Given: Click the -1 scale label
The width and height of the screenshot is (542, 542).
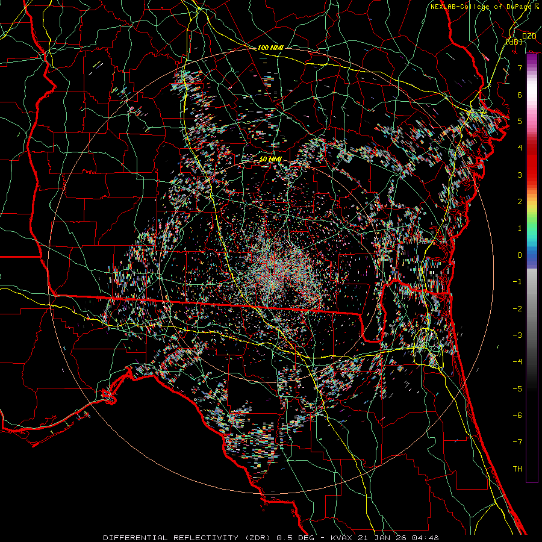Looking at the screenshot, I should tap(517, 282).
